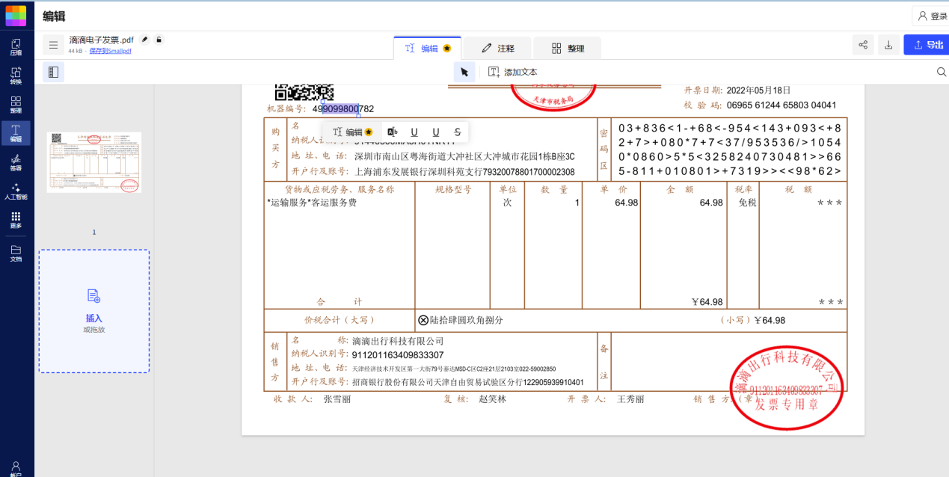Click the search magnifier icon
Image resolution: width=949 pixels, height=477 pixels.
click(942, 72)
